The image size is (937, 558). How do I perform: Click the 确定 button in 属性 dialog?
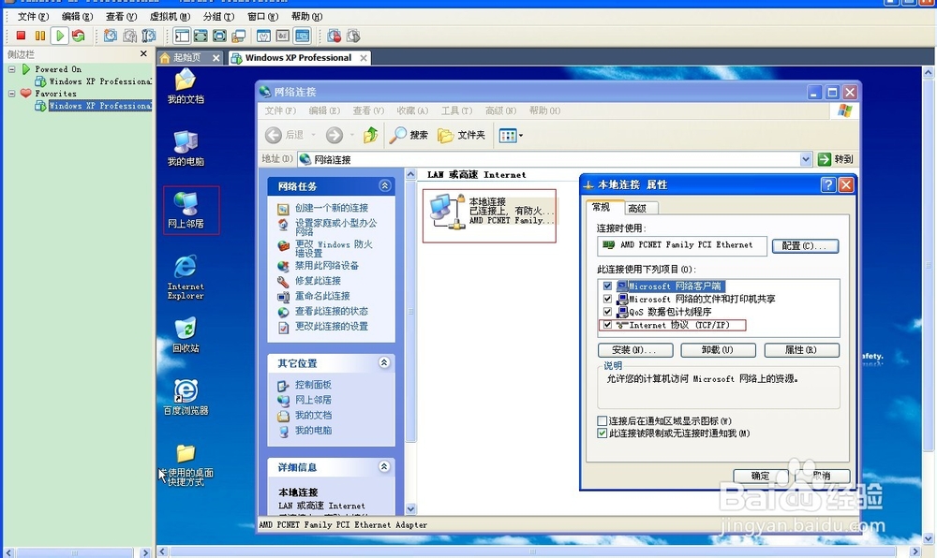(761, 476)
